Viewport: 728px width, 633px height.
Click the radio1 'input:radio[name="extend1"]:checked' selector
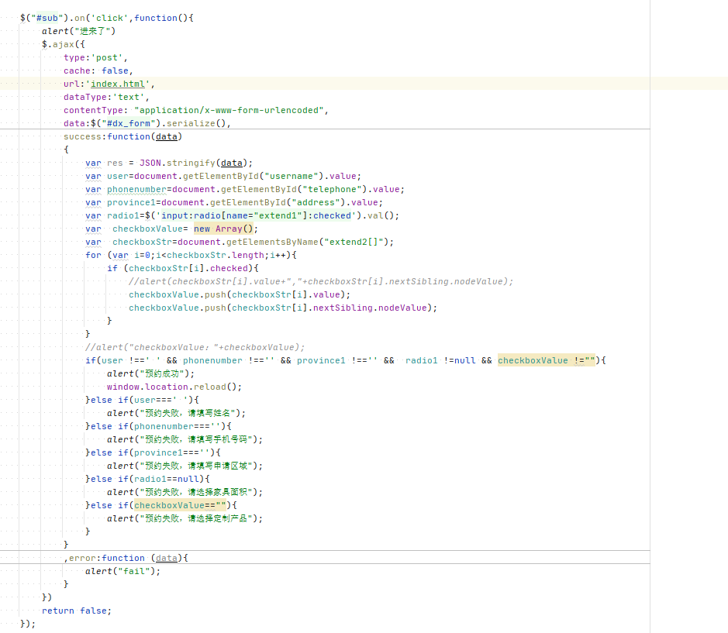click(x=258, y=216)
